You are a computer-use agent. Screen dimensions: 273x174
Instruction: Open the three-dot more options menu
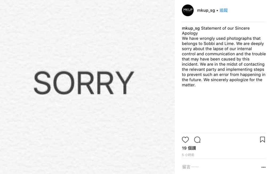point(263,167)
